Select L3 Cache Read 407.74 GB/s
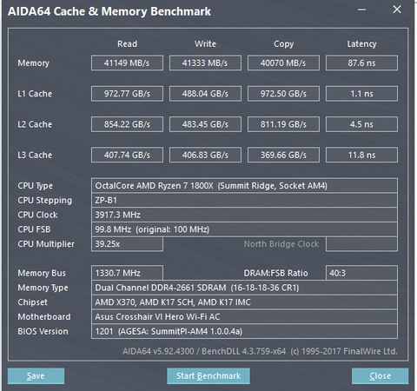 [127, 155]
